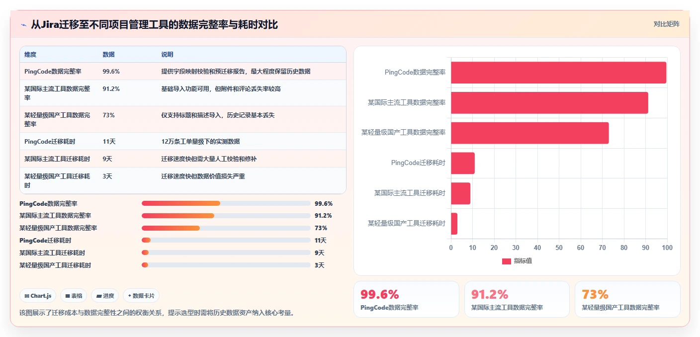Click the 对比矩阵 label
Screen dimensions: 700x337
coord(666,24)
